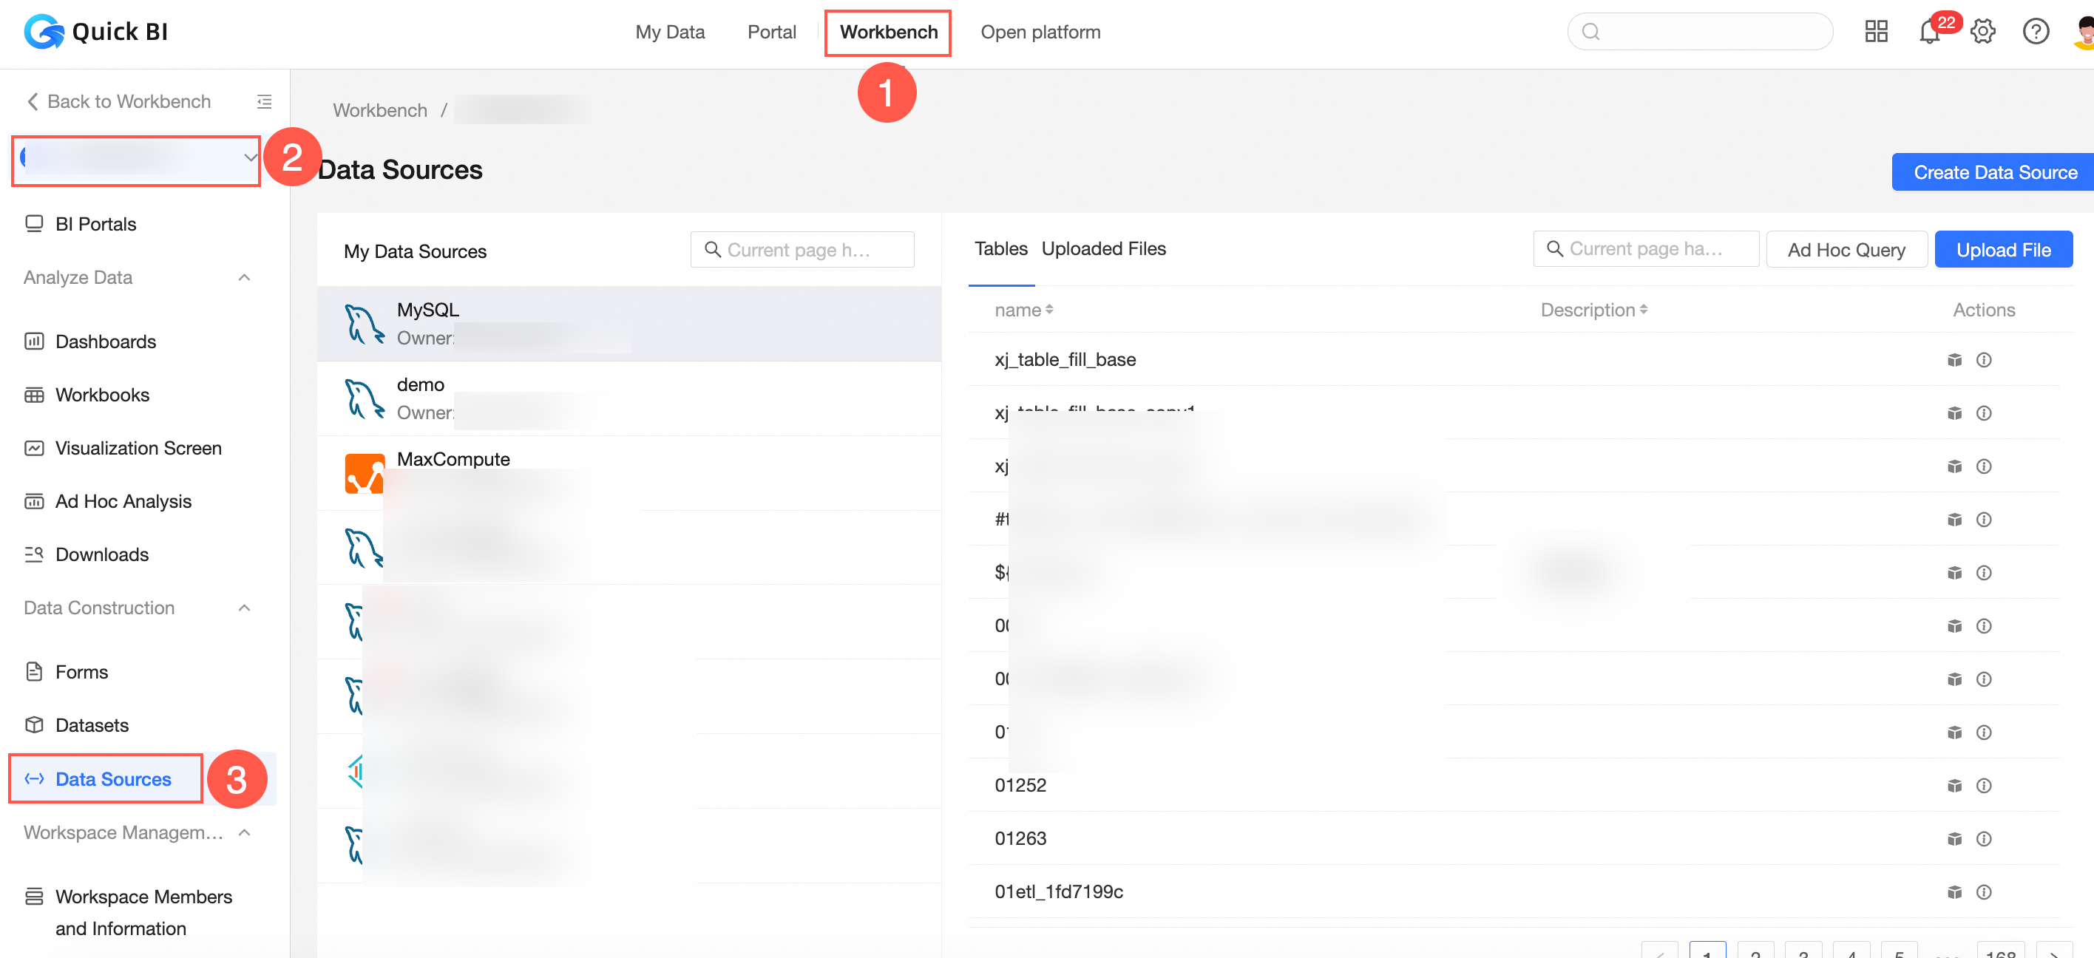Click the My Data Sources search field
The height and width of the screenshot is (958, 2094).
[802, 249]
